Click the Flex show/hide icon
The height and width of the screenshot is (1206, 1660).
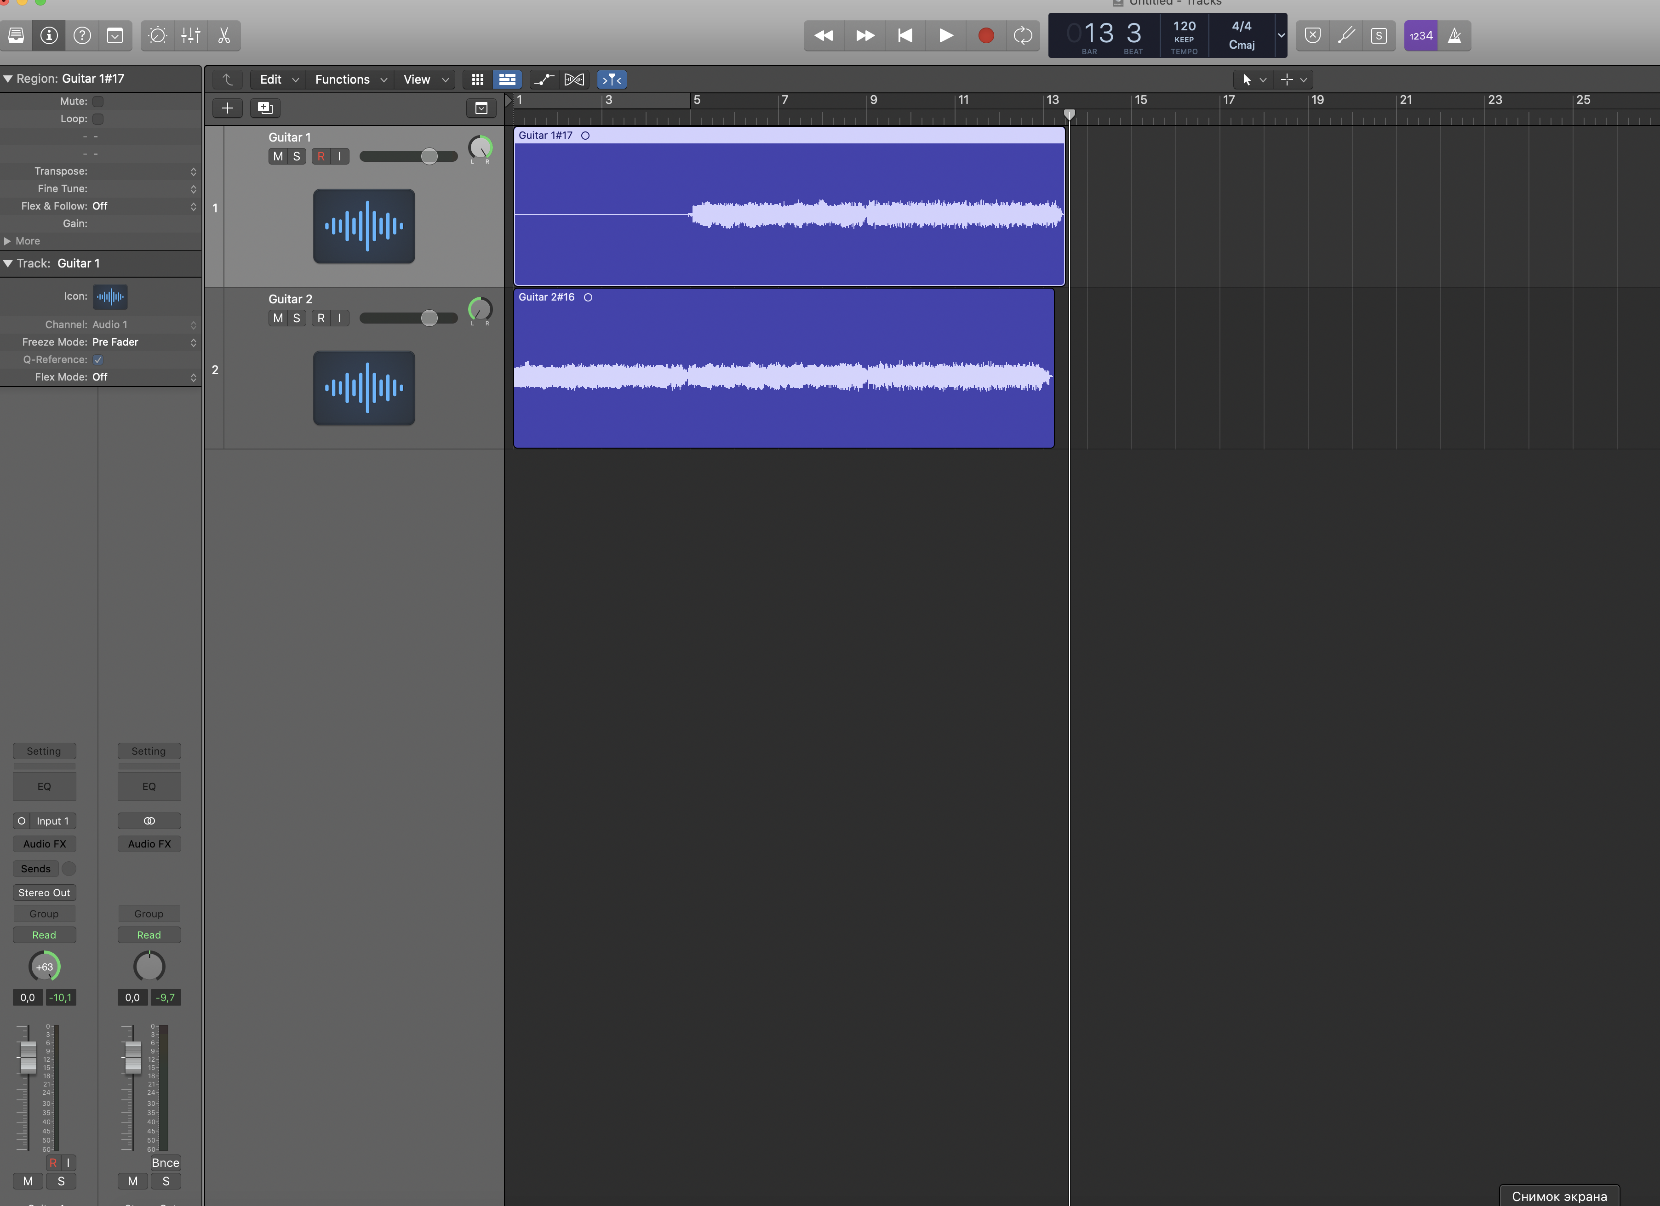pyautogui.click(x=574, y=79)
